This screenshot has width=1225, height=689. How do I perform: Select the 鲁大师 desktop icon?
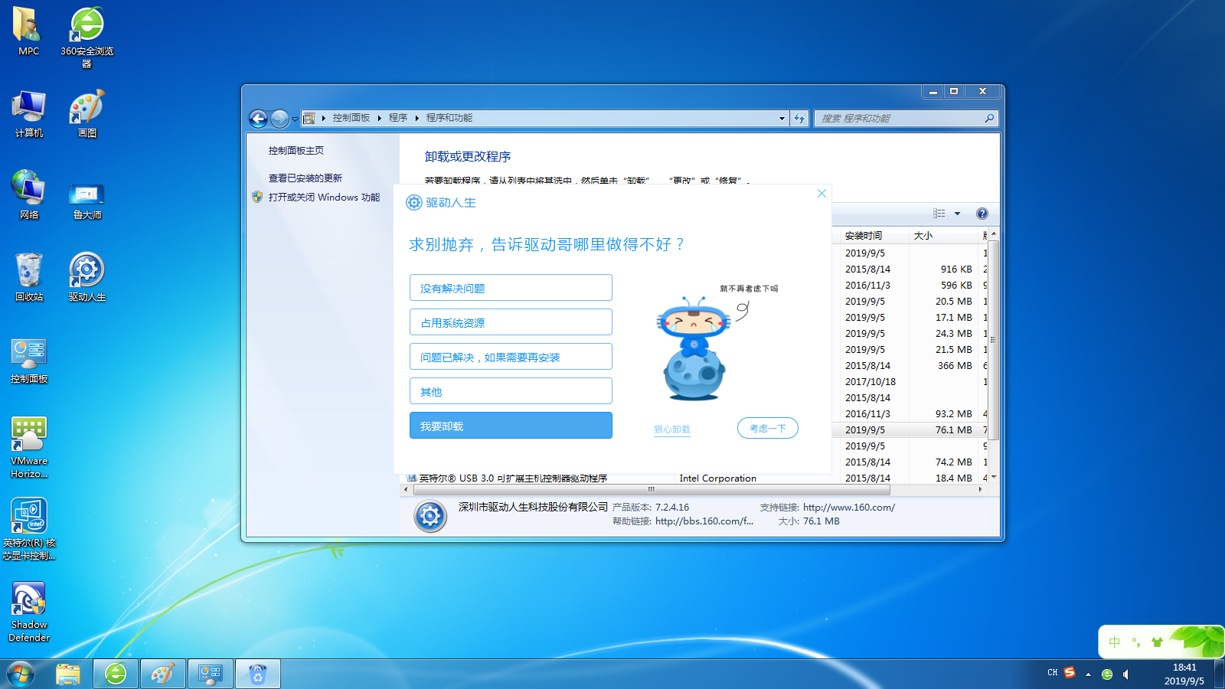click(x=87, y=201)
